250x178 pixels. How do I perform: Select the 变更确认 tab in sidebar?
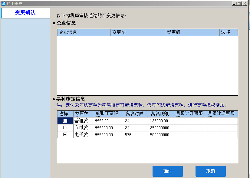pos(25,13)
